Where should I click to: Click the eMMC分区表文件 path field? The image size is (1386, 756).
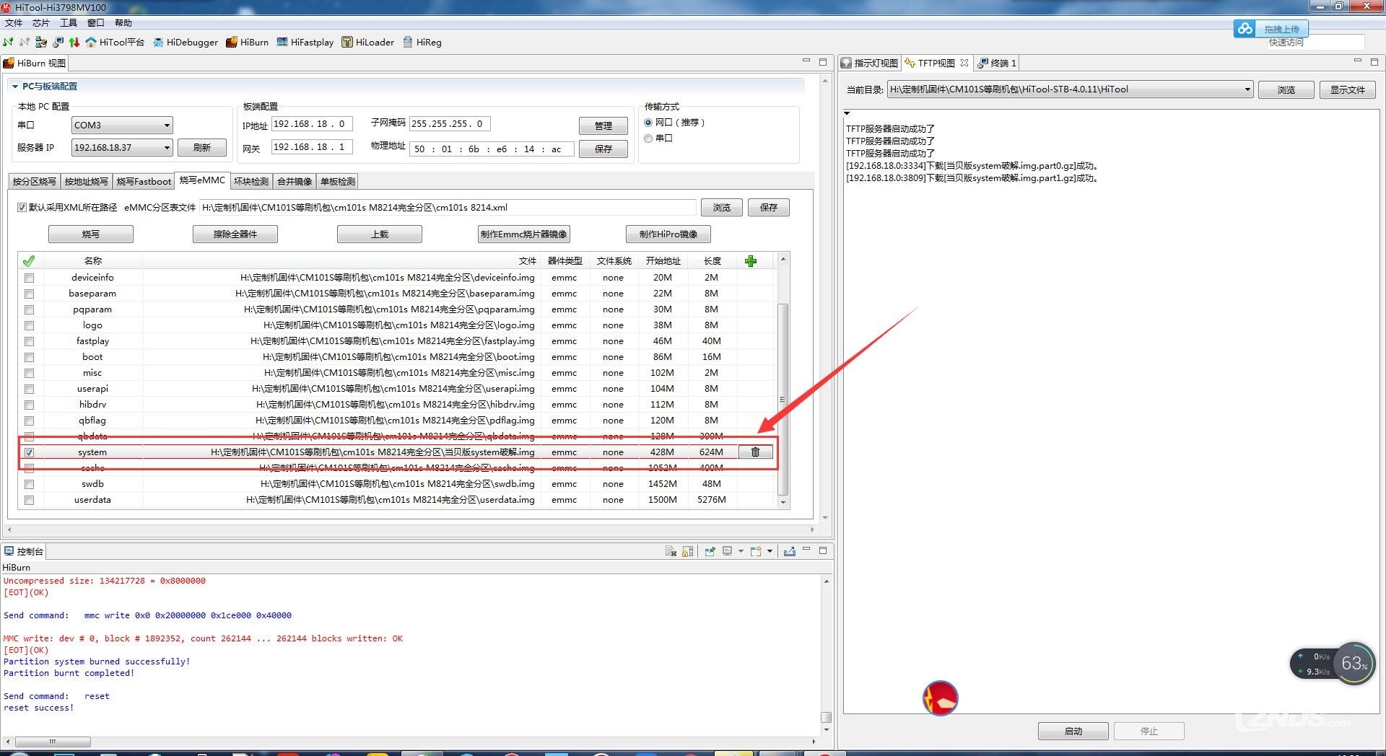(448, 208)
